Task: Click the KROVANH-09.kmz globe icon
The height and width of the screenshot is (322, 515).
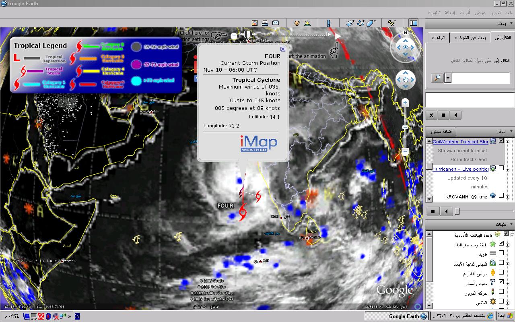Action: (x=493, y=196)
